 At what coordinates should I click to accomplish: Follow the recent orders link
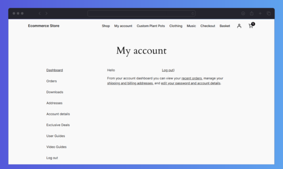[191, 78]
